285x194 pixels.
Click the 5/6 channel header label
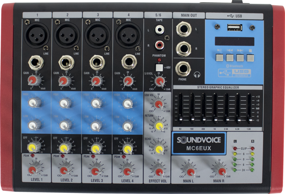[x=158, y=15]
